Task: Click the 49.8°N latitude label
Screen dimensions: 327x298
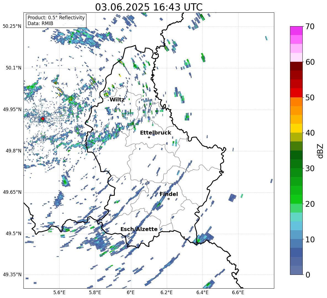Action: click(13, 151)
